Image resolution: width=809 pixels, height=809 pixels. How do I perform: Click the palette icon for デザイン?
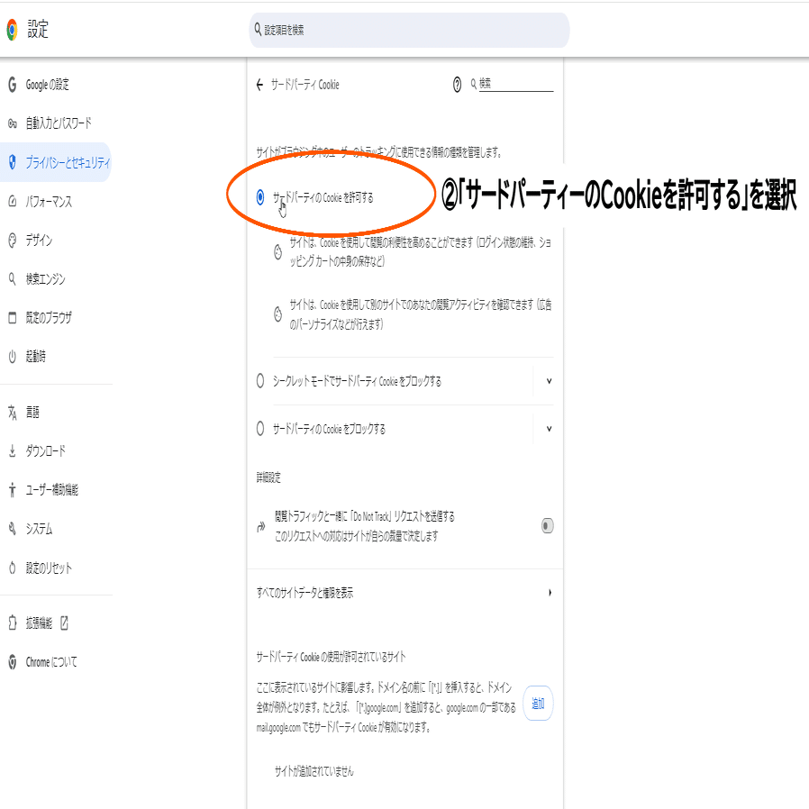13,240
